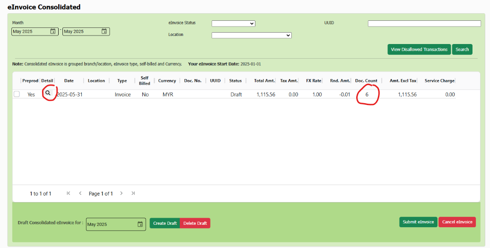Click View Disallowed Transactions button

[x=419, y=49]
